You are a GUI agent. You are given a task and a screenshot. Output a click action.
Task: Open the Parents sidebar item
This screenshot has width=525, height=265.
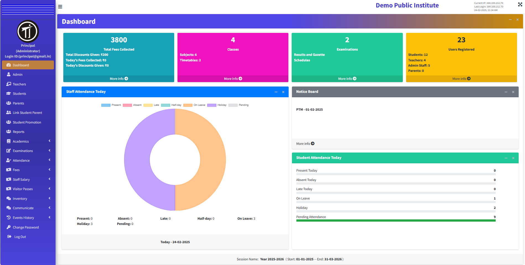tap(28, 103)
